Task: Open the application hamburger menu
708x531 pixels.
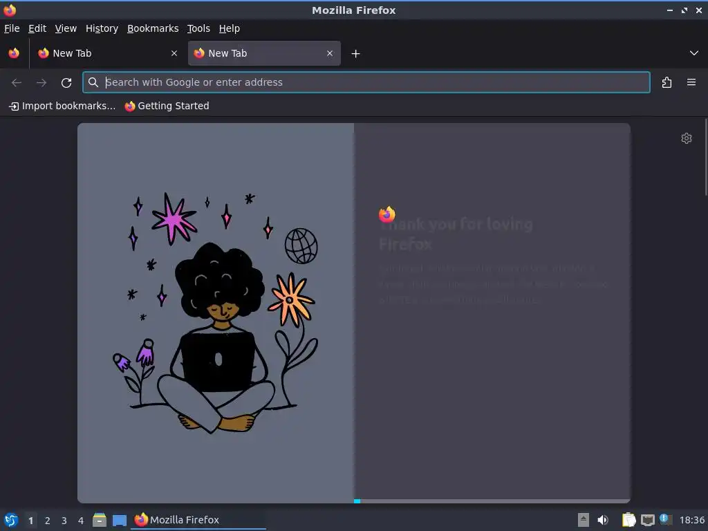Action: (x=691, y=82)
